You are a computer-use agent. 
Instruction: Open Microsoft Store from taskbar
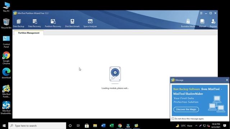(x=87, y=126)
